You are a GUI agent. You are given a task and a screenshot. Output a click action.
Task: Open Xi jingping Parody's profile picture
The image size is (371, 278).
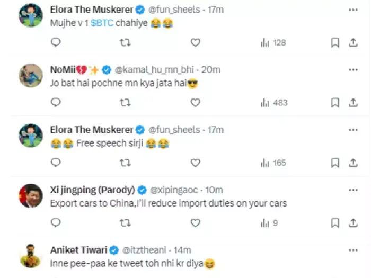[31, 196]
